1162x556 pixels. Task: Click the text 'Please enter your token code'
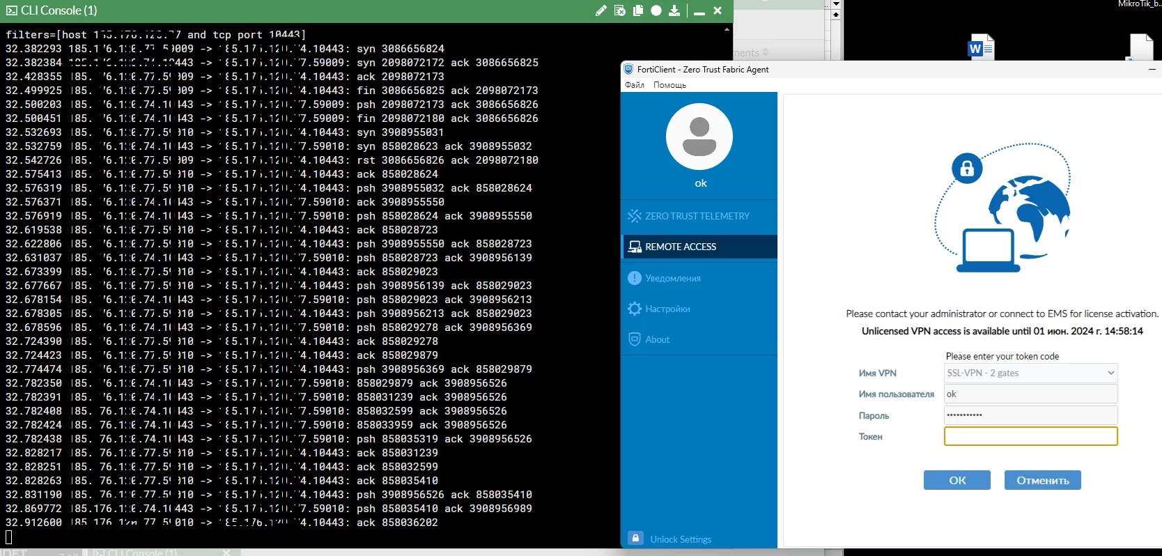[1002, 356]
